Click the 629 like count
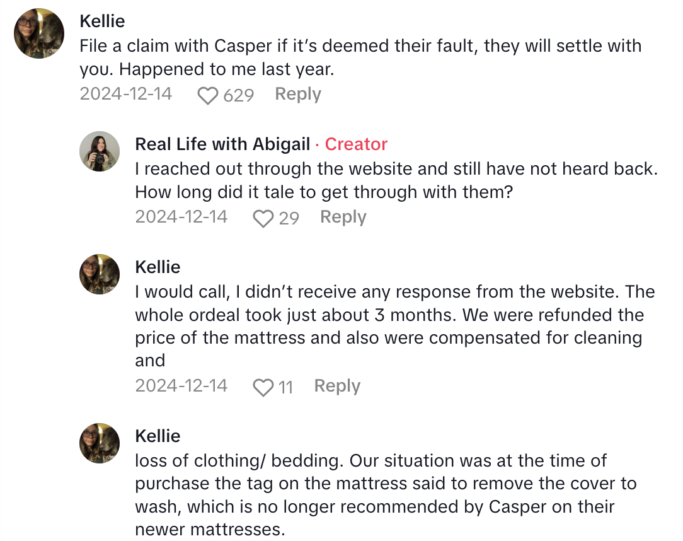 tap(239, 95)
